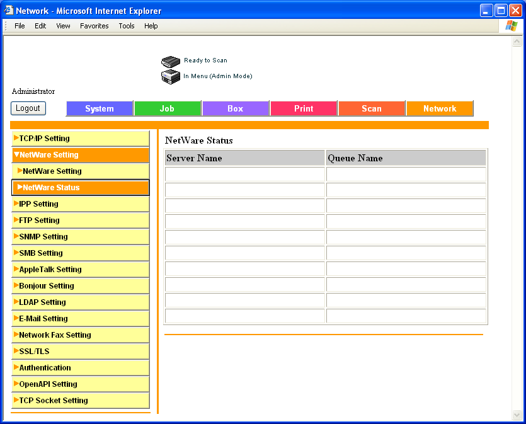Open Authentication settings

[x=81, y=368]
